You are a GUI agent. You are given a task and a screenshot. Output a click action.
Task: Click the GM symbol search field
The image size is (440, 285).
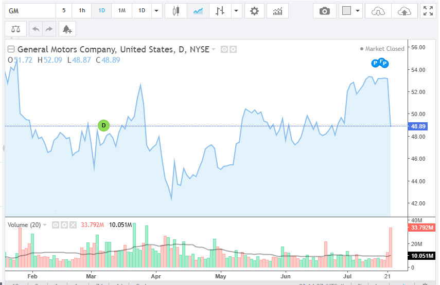click(30, 11)
